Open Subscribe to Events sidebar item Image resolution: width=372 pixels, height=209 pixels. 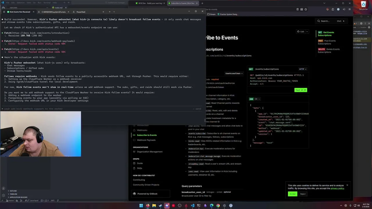(x=147, y=135)
